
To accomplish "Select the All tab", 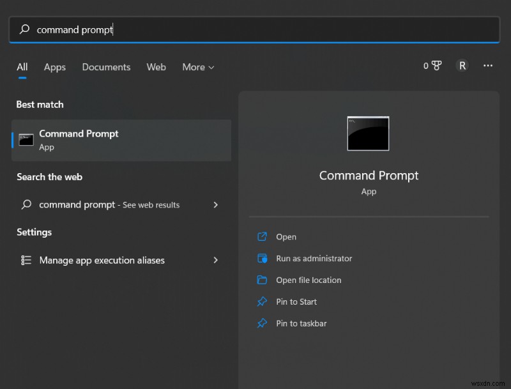I will click(x=22, y=67).
